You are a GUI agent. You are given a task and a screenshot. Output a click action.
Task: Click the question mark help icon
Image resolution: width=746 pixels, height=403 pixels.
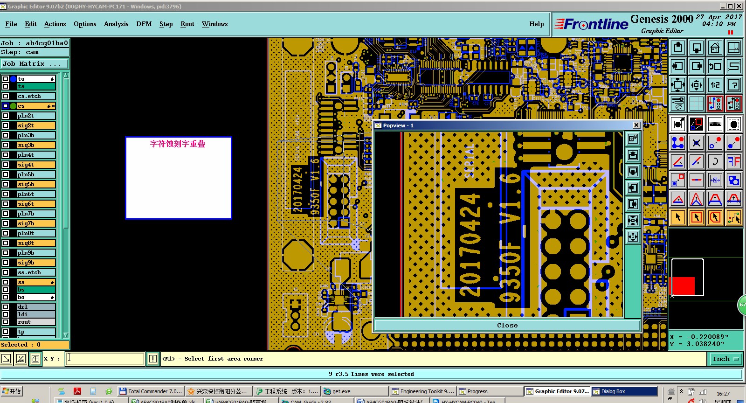click(734, 85)
